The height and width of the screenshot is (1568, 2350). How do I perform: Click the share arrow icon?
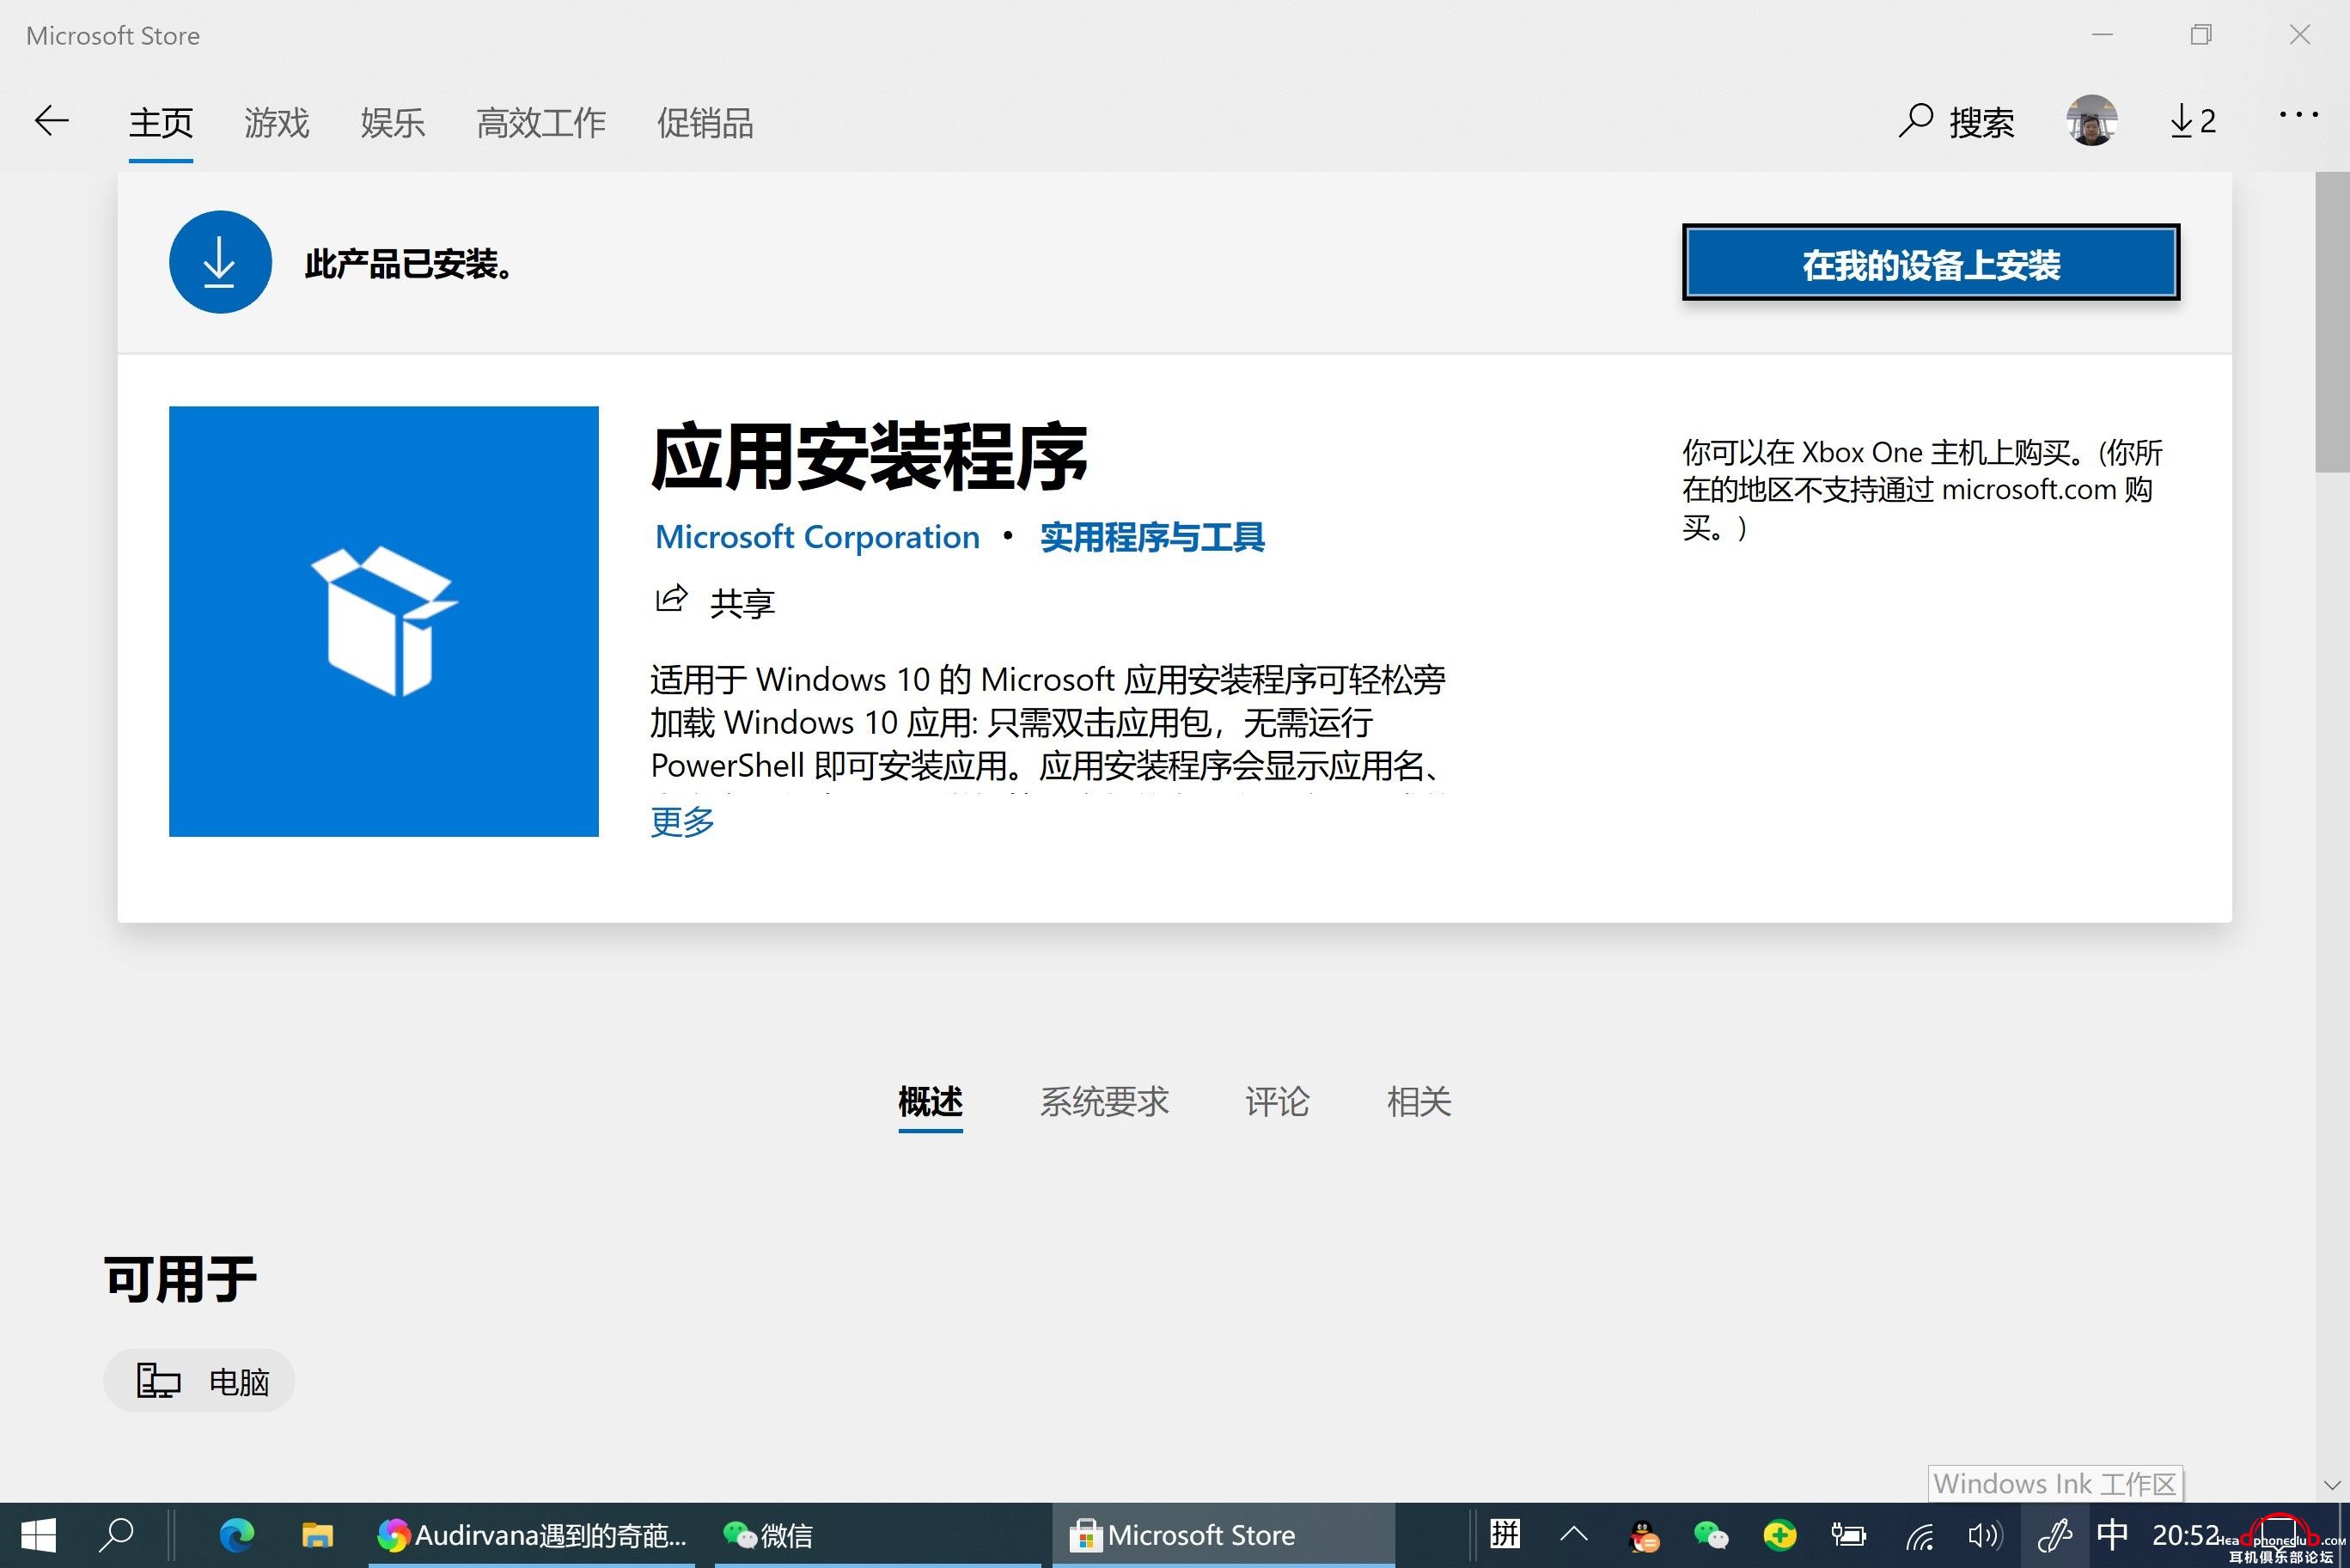coord(671,599)
